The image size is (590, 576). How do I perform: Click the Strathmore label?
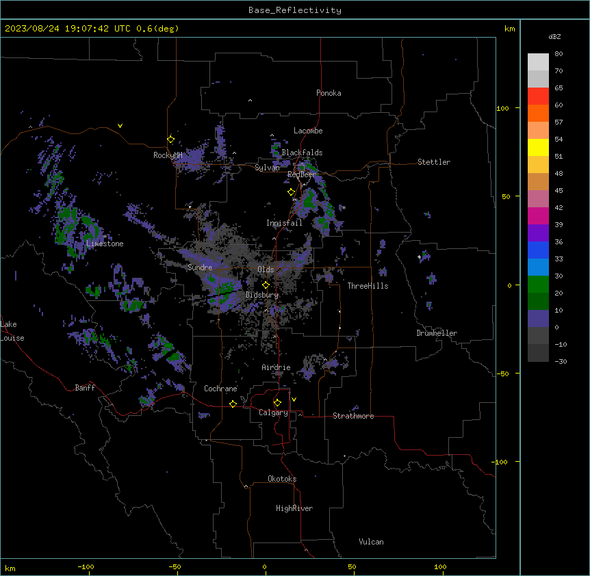point(353,416)
